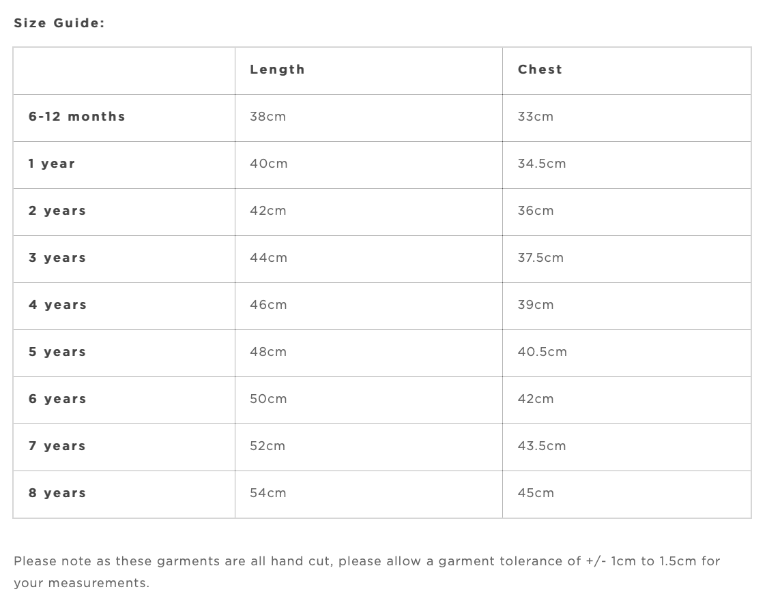Select the 45cm chest cell
Screen dimensions: 767x611
click(x=536, y=493)
